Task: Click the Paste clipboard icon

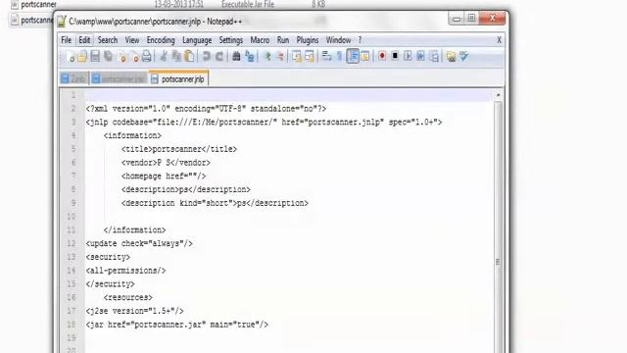Action: tap(189, 57)
